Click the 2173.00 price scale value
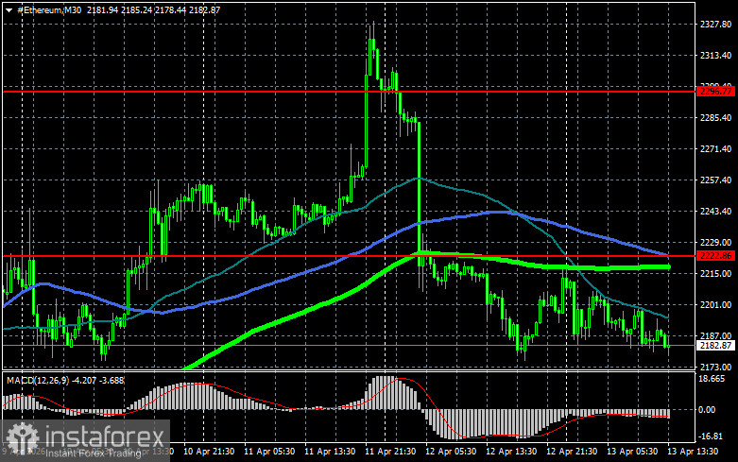 coord(715,367)
